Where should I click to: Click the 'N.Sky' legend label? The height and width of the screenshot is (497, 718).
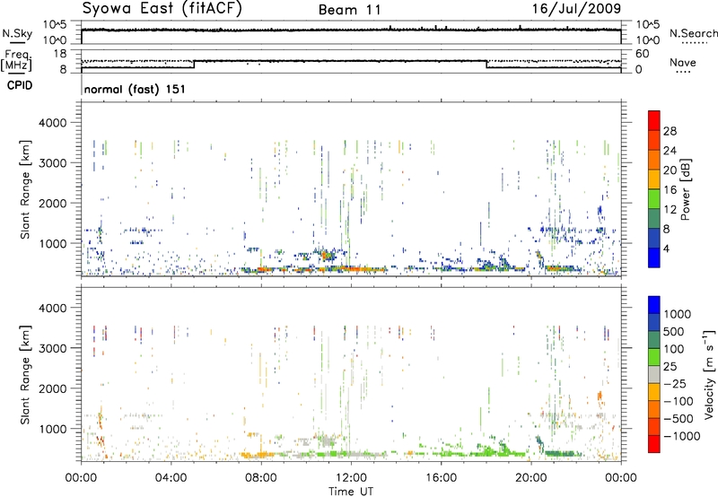[17, 33]
